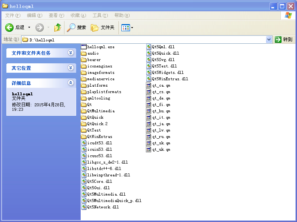The image size is (297, 222).
Task: Select the platforms folder icon
Action: (x=84, y=86)
